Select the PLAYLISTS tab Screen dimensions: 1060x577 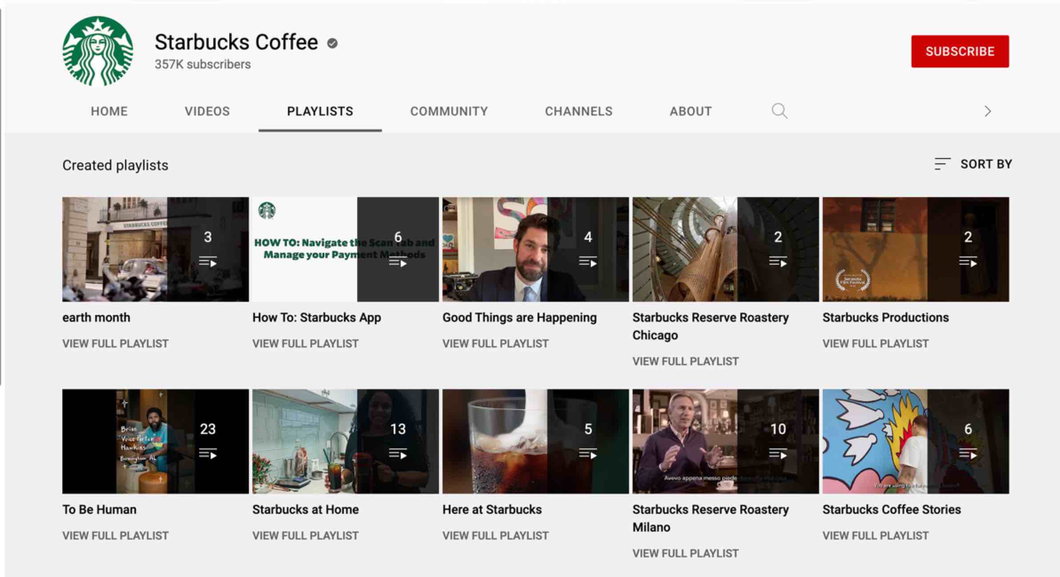tap(320, 111)
